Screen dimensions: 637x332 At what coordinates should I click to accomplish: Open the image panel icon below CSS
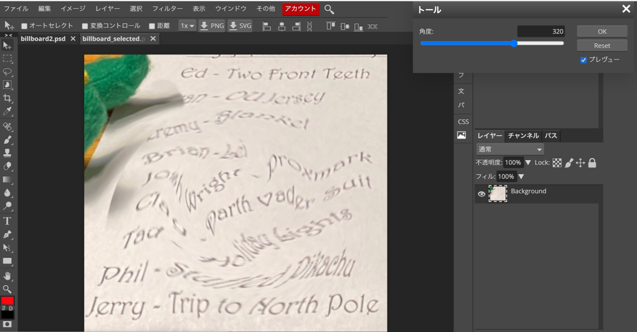(x=461, y=135)
